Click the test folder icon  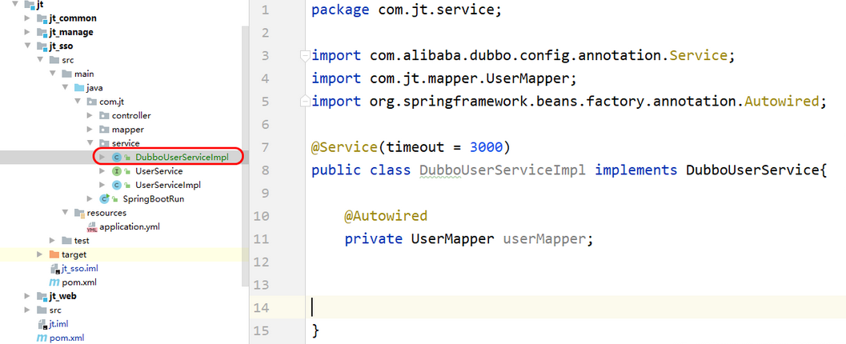[x=67, y=241]
